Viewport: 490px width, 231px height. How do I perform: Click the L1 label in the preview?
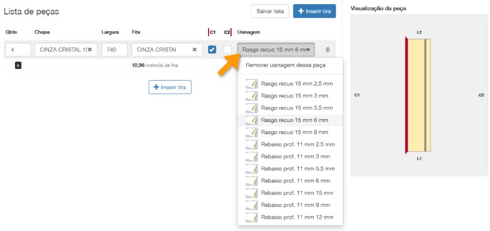coord(419,158)
